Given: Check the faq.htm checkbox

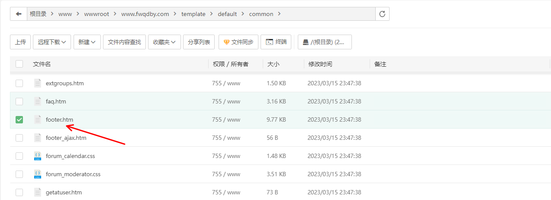Looking at the screenshot, I should (19, 101).
